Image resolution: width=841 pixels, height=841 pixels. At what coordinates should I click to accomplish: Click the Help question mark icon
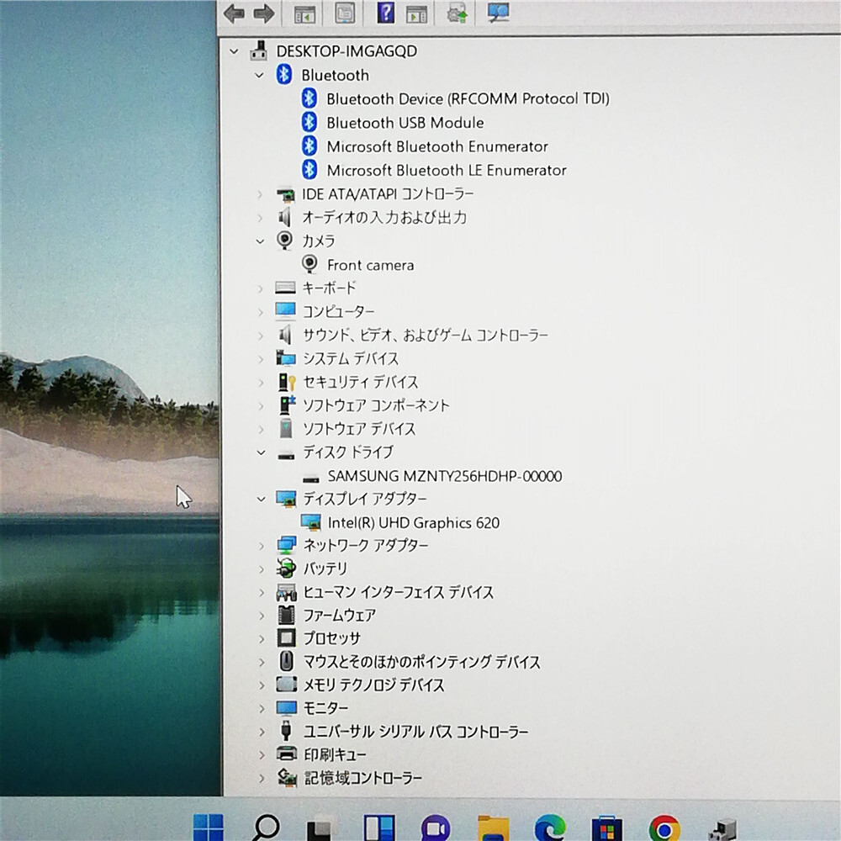click(386, 13)
